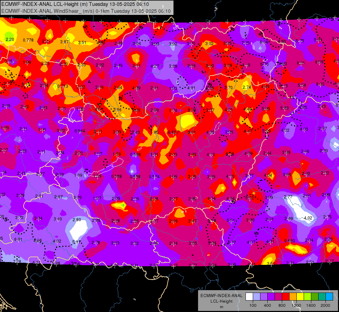Viewport: 339px width, 312px height.
Task: Click the wind shear value '7.28'
Action: (17, 261)
